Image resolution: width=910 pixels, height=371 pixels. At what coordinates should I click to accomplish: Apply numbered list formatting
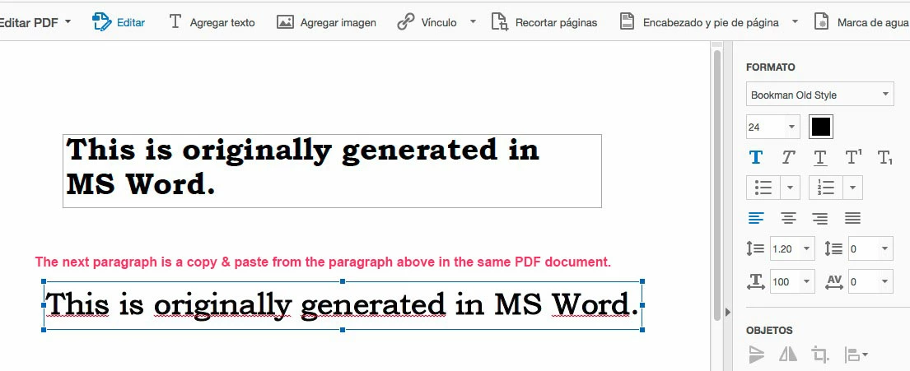click(826, 188)
